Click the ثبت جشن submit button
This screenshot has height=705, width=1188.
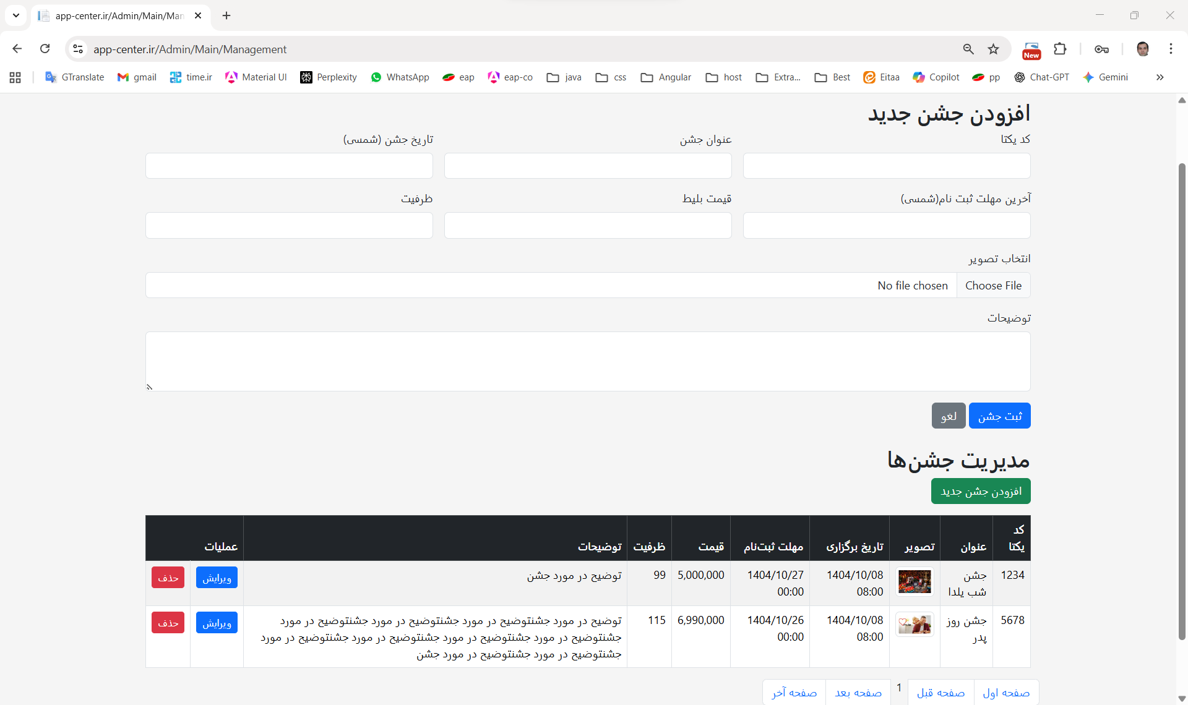click(999, 416)
